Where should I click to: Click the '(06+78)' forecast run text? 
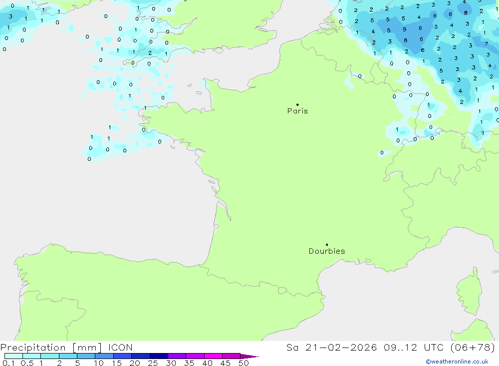[x=473, y=347]
